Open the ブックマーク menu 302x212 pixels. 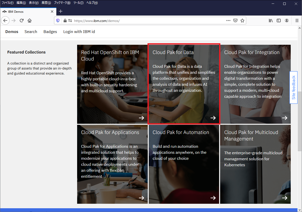[62, 3]
